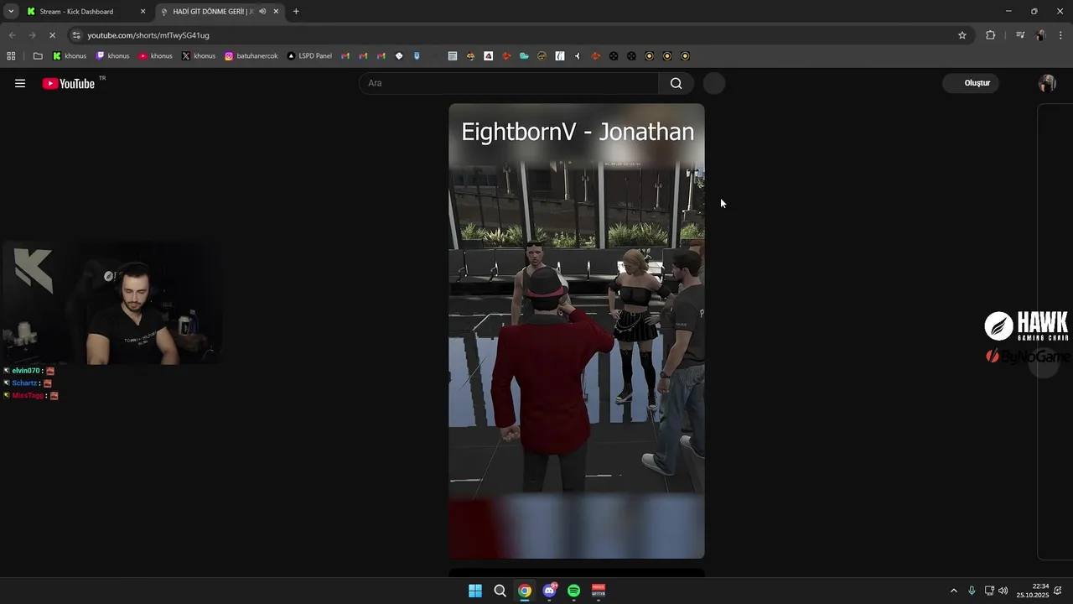Open site information icon in address bar
Image resolution: width=1073 pixels, height=604 pixels.
pyautogui.click(x=76, y=35)
